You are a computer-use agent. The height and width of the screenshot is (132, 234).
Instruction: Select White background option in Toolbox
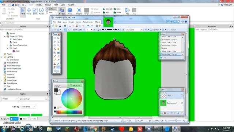click(x=14, y=119)
